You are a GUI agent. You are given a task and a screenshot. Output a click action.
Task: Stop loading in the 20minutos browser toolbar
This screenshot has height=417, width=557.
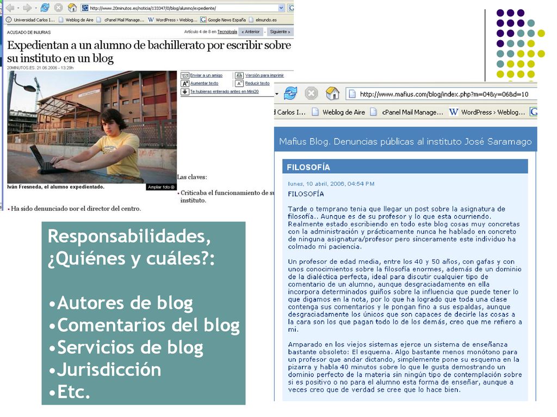click(x=59, y=8)
